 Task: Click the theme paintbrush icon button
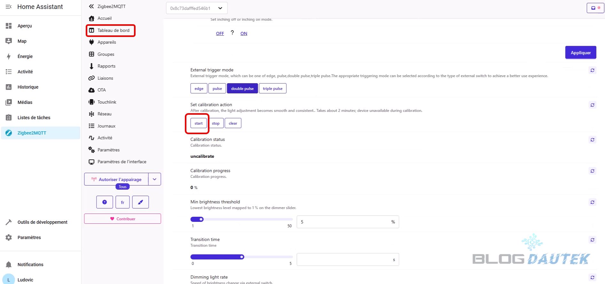pyautogui.click(x=140, y=202)
